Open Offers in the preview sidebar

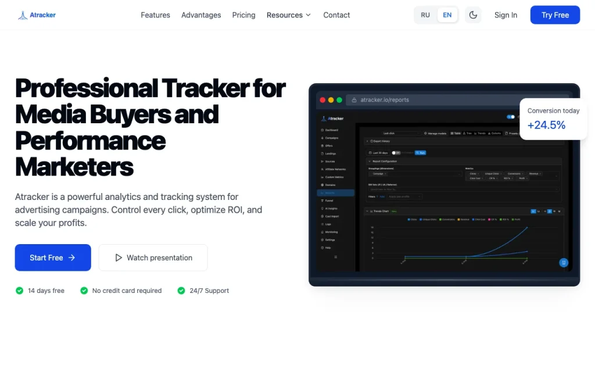pyautogui.click(x=327, y=146)
